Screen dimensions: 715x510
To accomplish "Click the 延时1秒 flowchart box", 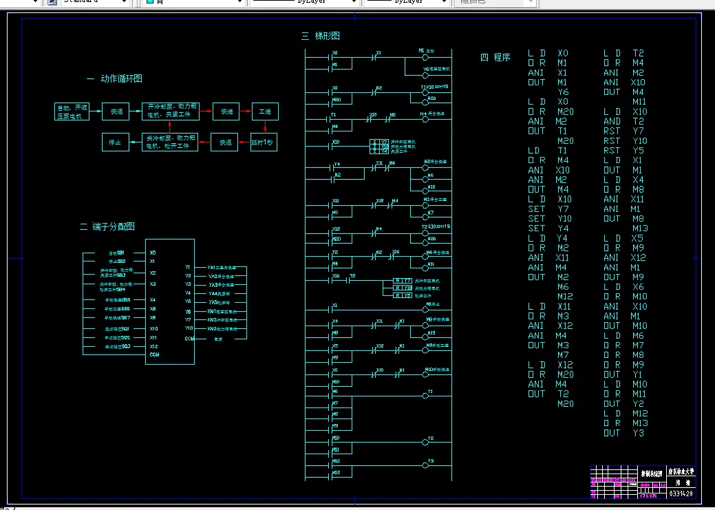I will tap(264, 142).
